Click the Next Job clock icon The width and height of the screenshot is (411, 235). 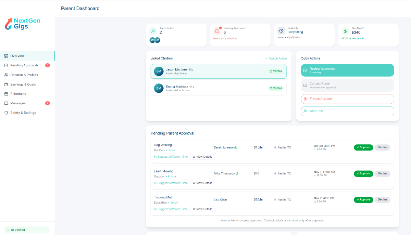click(281, 31)
